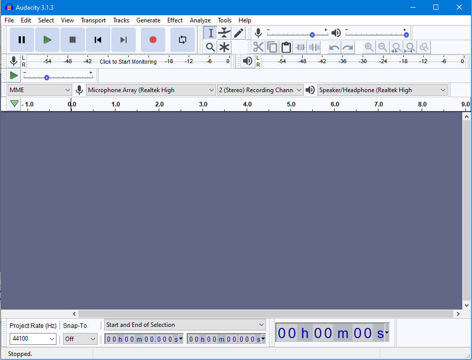Image resolution: width=472 pixels, height=360 pixels.
Task: Select the Envelope tool
Action: pyautogui.click(x=224, y=33)
